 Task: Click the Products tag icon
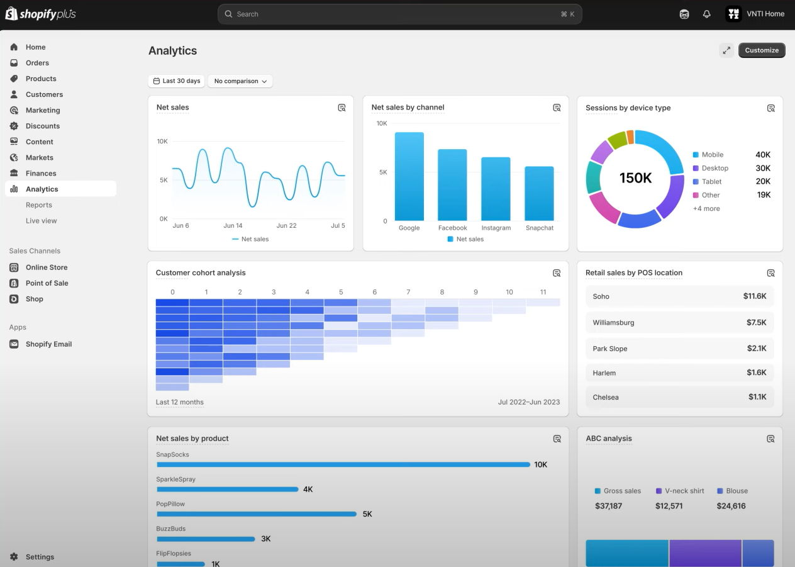point(14,79)
